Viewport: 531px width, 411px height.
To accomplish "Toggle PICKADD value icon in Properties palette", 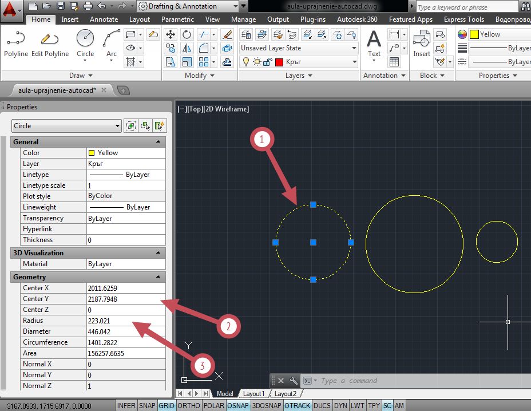I will [130, 126].
